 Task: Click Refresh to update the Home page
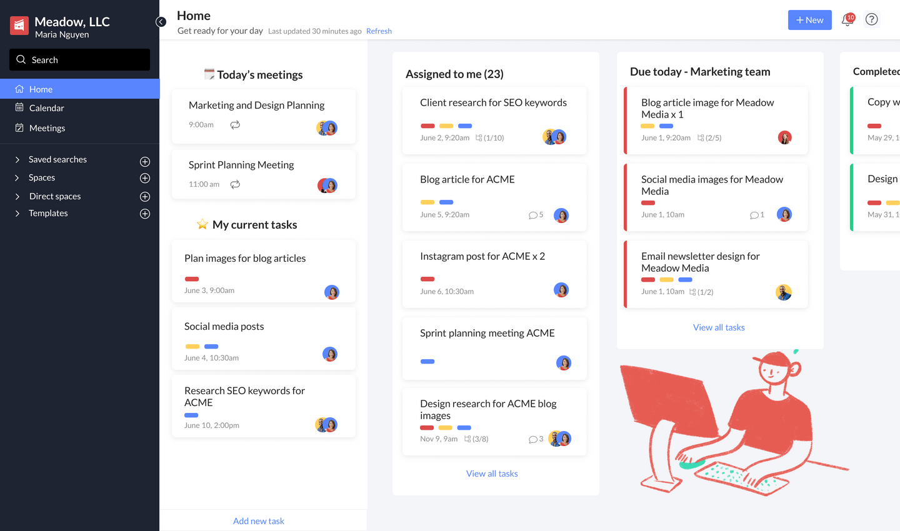tap(379, 31)
